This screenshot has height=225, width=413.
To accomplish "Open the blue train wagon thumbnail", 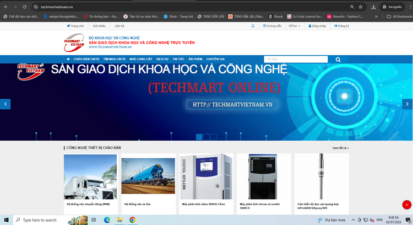I will tap(148, 176).
